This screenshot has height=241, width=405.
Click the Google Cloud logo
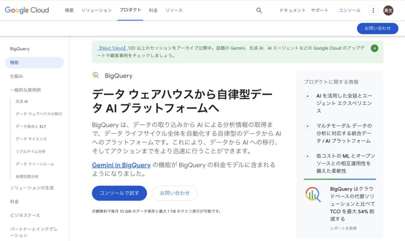tap(27, 10)
